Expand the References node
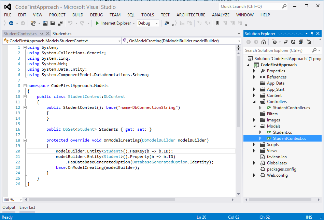The image size is (324, 220). click(x=254, y=77)
